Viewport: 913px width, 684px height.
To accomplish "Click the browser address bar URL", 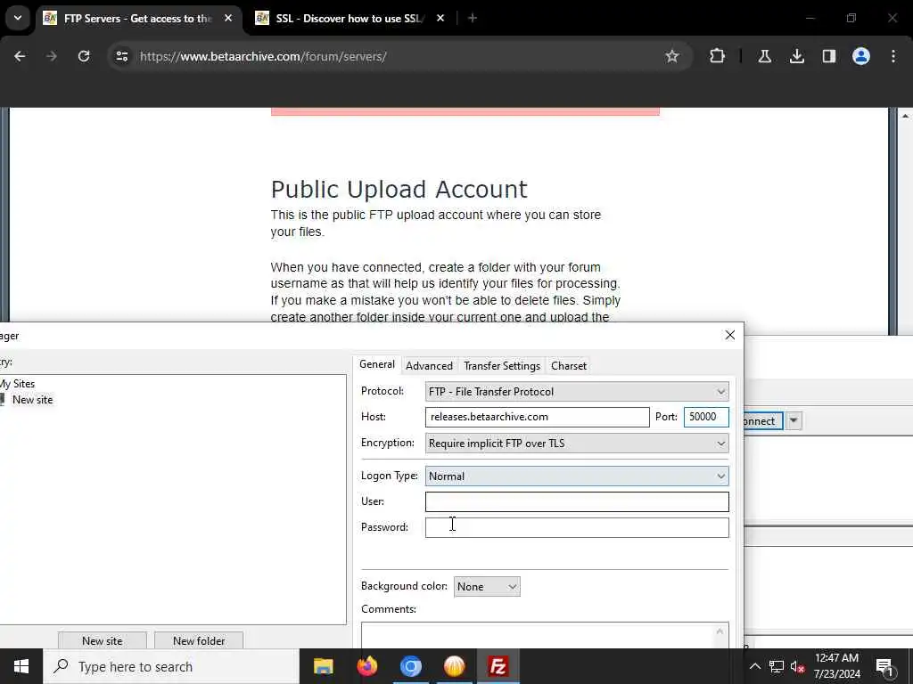I will pyautogui.click(x=263, y=56).
